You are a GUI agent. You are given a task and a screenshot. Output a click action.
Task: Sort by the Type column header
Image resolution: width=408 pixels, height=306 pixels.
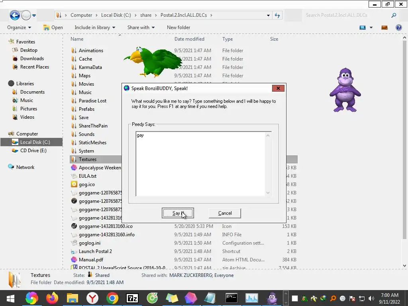(x=228, y=39)
